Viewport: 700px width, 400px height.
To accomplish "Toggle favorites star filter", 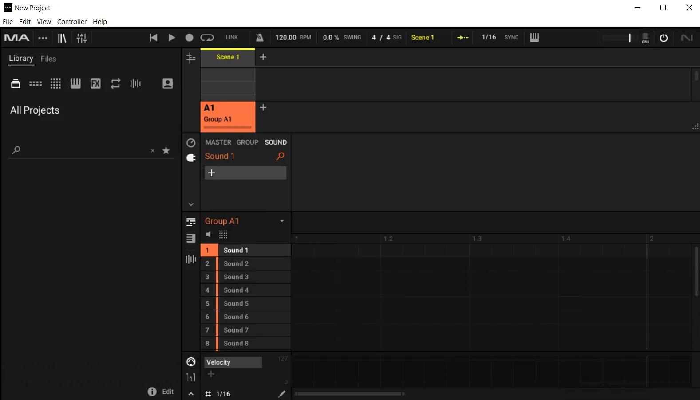I will 166,150.
